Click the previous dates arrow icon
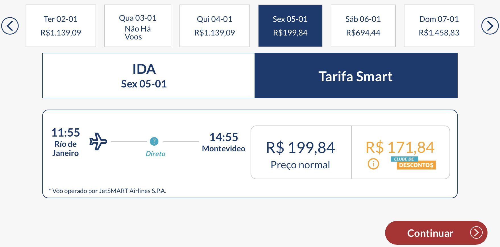 tap(10, 26)
